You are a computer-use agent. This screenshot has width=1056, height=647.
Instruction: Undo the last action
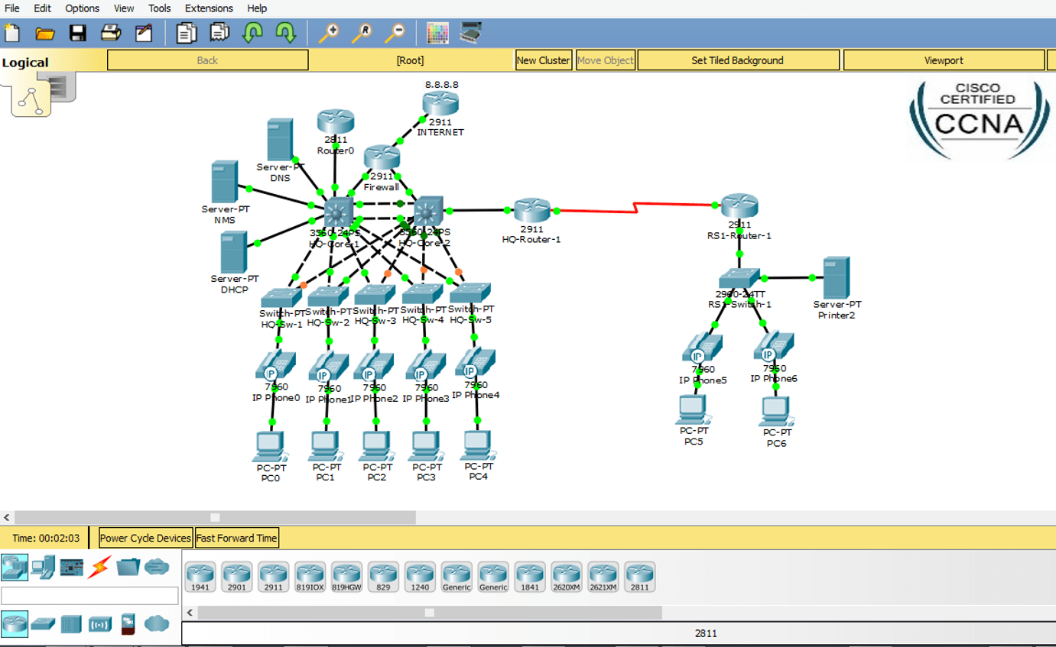252,33
